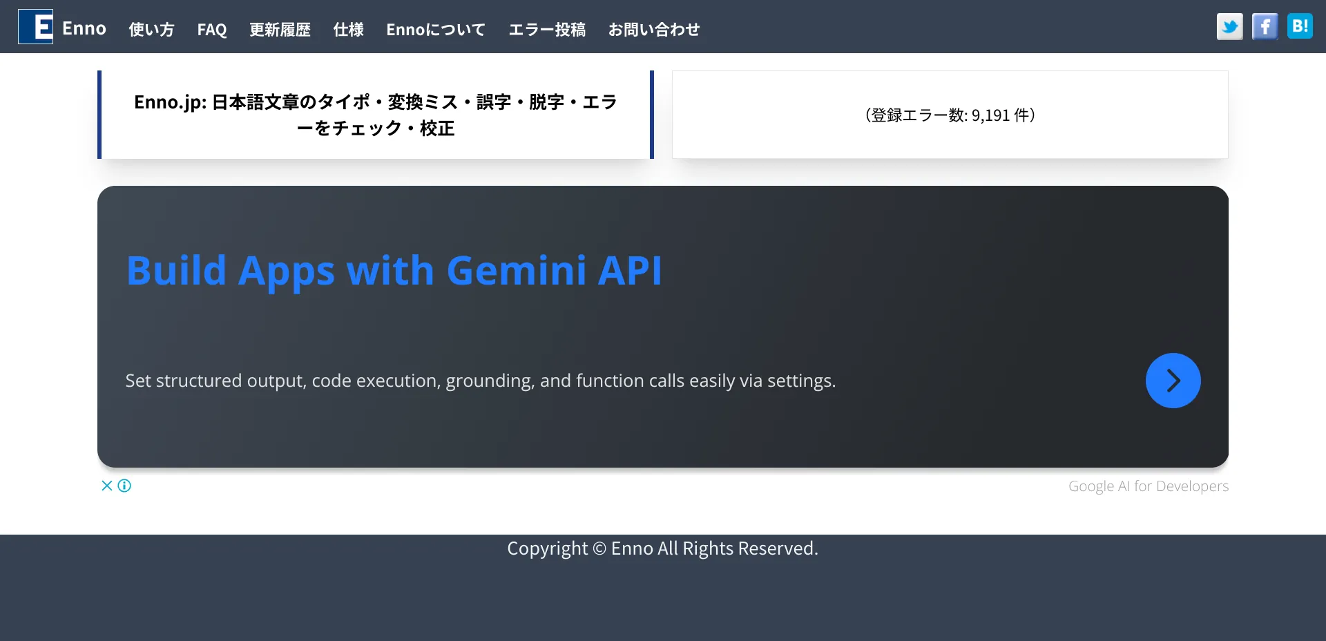Click the Enno E logo icon
Viewport: 1326px width, 641px height.
[35, 27]
